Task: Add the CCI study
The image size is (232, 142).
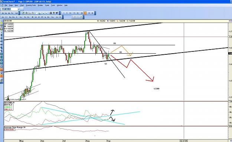Action: [6, 17]
